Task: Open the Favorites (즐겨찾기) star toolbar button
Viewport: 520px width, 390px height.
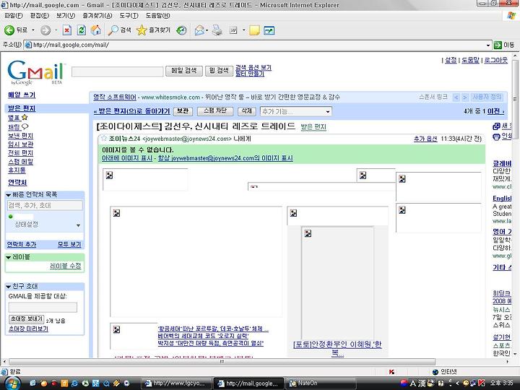Action: coord(153,30)
